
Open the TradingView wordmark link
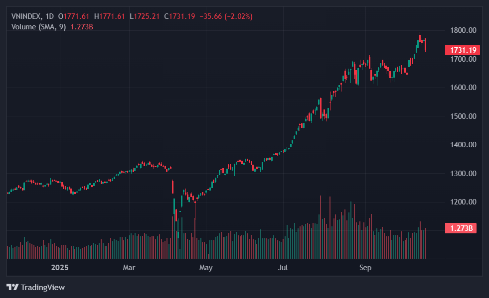tap(42, 287)
